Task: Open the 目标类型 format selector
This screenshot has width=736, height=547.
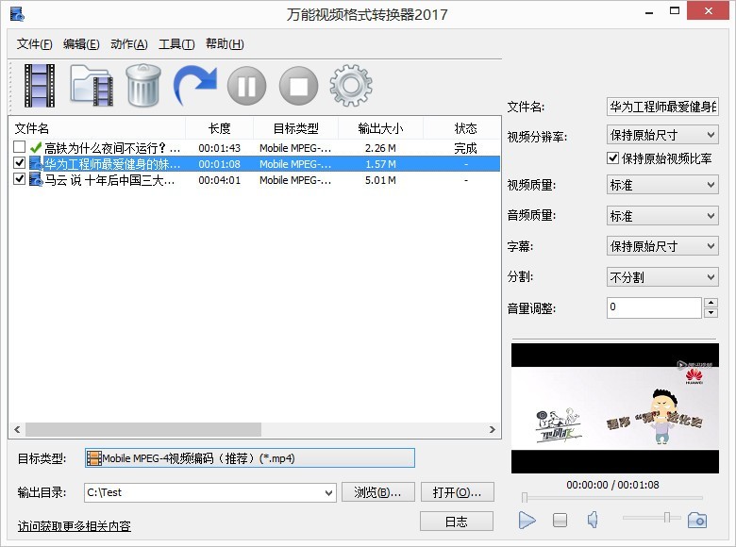Action: [x=250, y=458]
